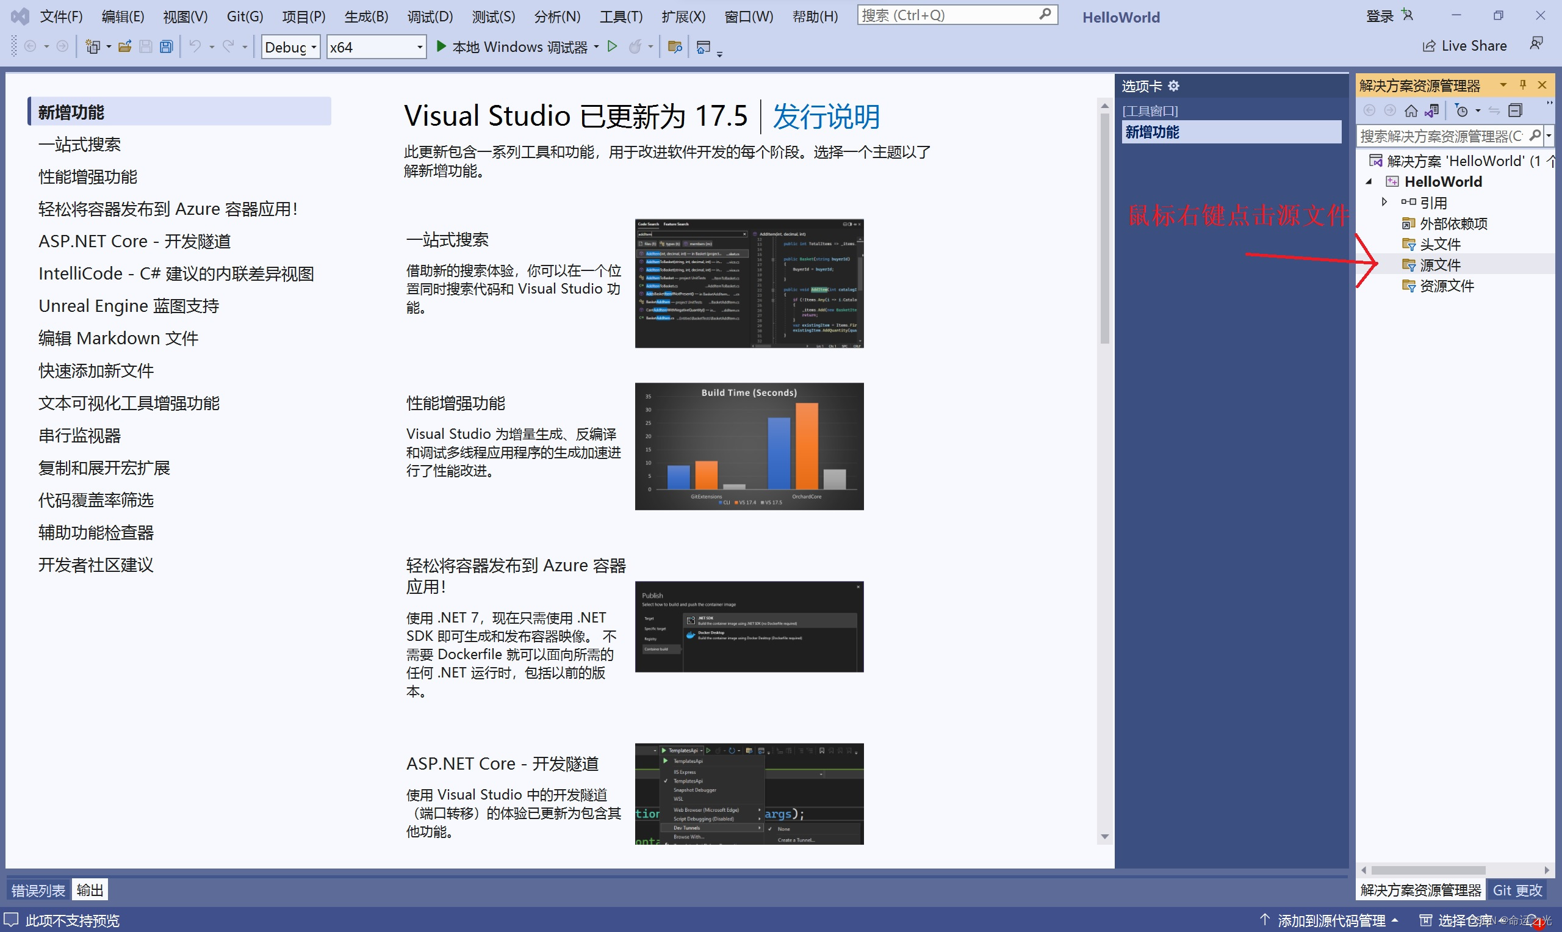Click the settings gear next to 选项卡
The height and width of the screenshot is (932, 1562).
pyautogui.click(x=1173, y=85)
